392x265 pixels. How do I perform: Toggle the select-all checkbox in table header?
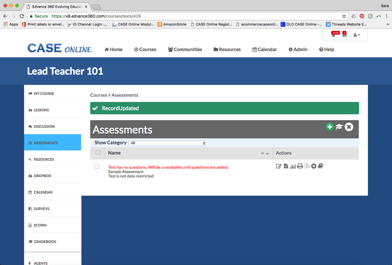(x=98, y=152)
